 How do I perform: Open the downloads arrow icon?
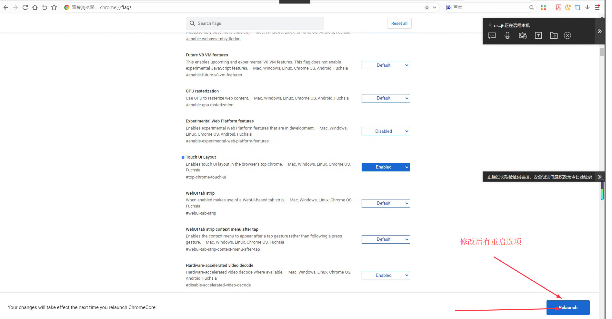(x=587, y=7)
